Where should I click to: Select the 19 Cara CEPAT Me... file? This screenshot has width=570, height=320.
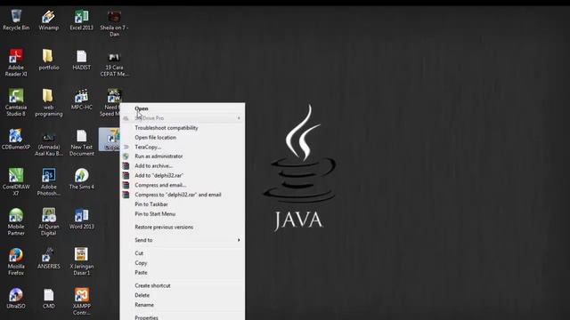click(x=114, y=63)
